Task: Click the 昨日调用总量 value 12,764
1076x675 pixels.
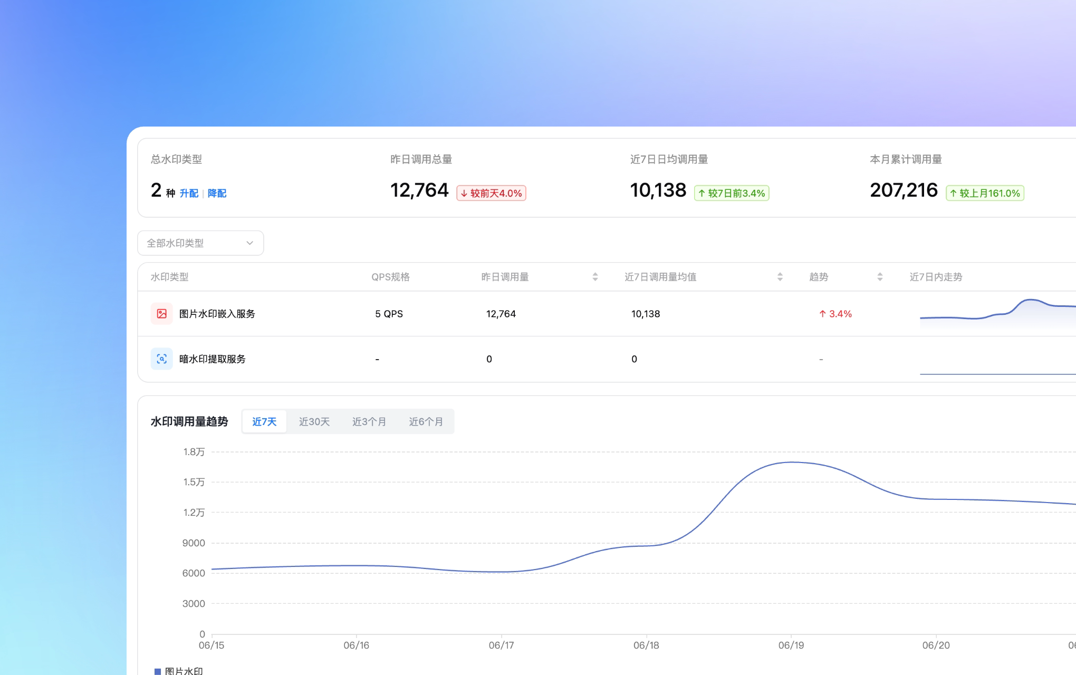Action: coord(419,190)
